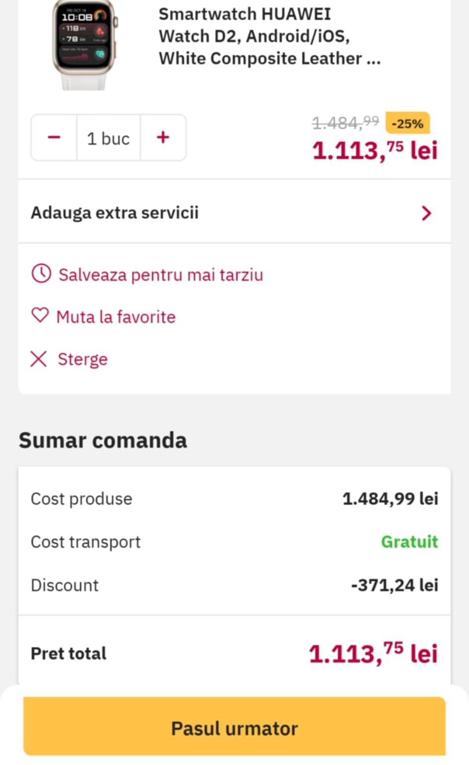
Task: Expand the extra services chevron arrow
Action: pyautogui.click(x=426, y=213)
